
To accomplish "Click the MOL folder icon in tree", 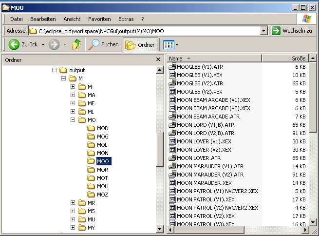I will click(x=91, y=145).
